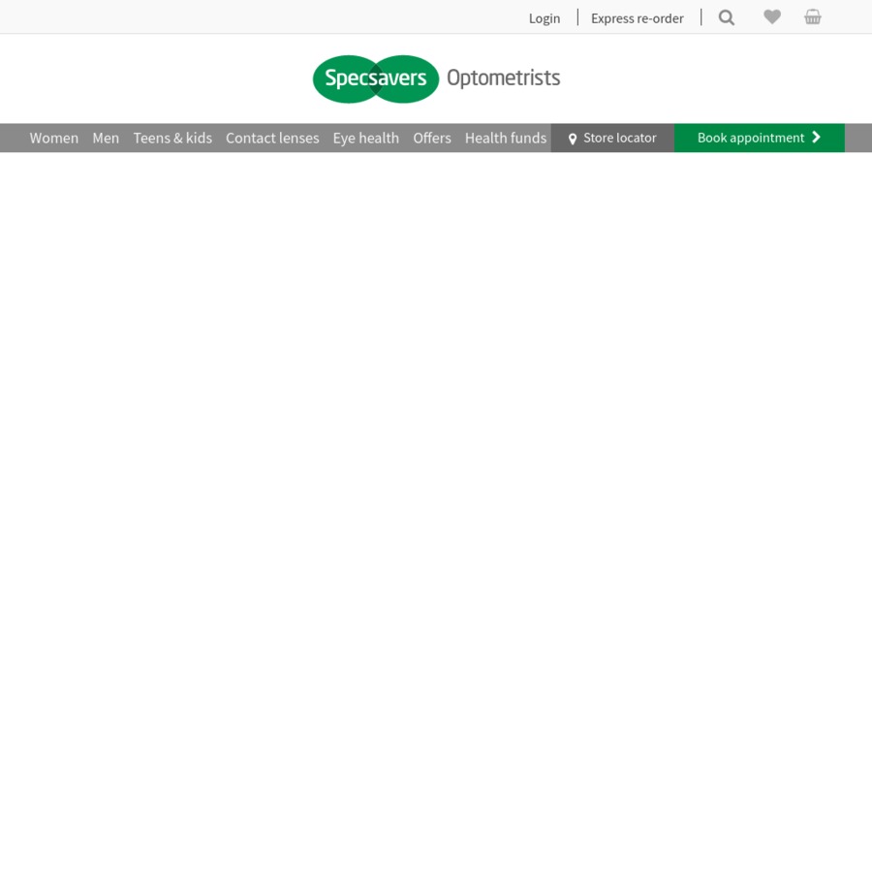872x872 pixels.
Task: Expand the Teens & kids menu
Action: [x=172, y=138]
